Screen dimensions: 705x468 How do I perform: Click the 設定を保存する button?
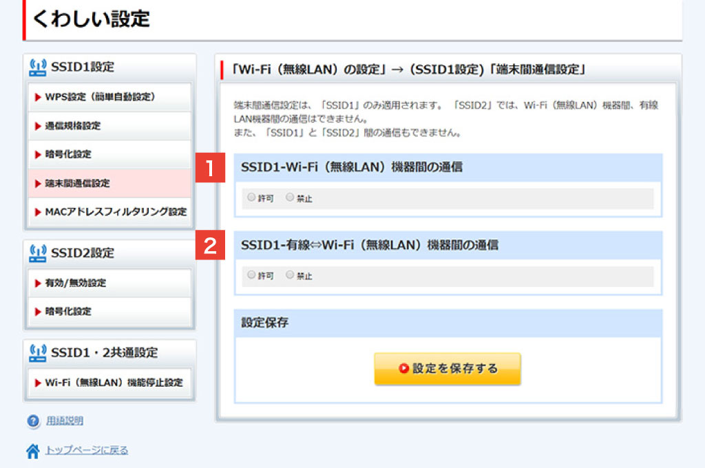coord(448,369)
